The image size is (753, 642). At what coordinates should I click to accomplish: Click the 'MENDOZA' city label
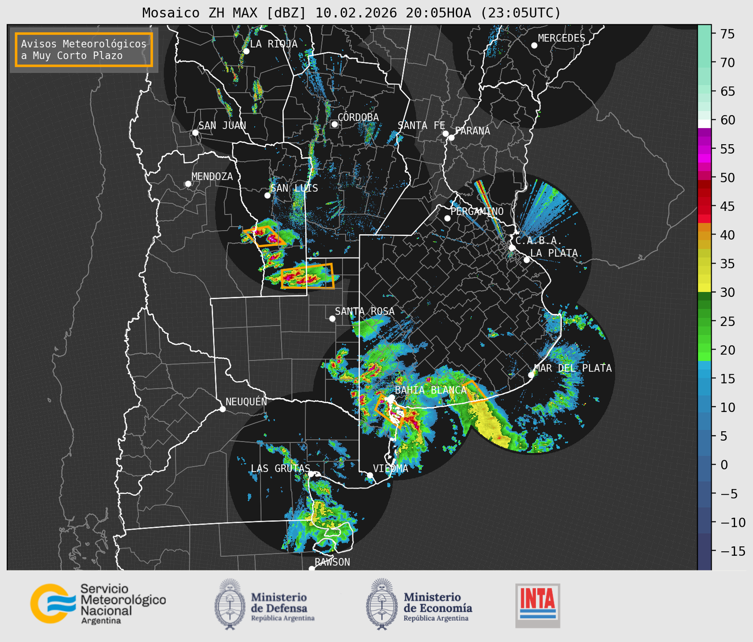click(212, 176)
